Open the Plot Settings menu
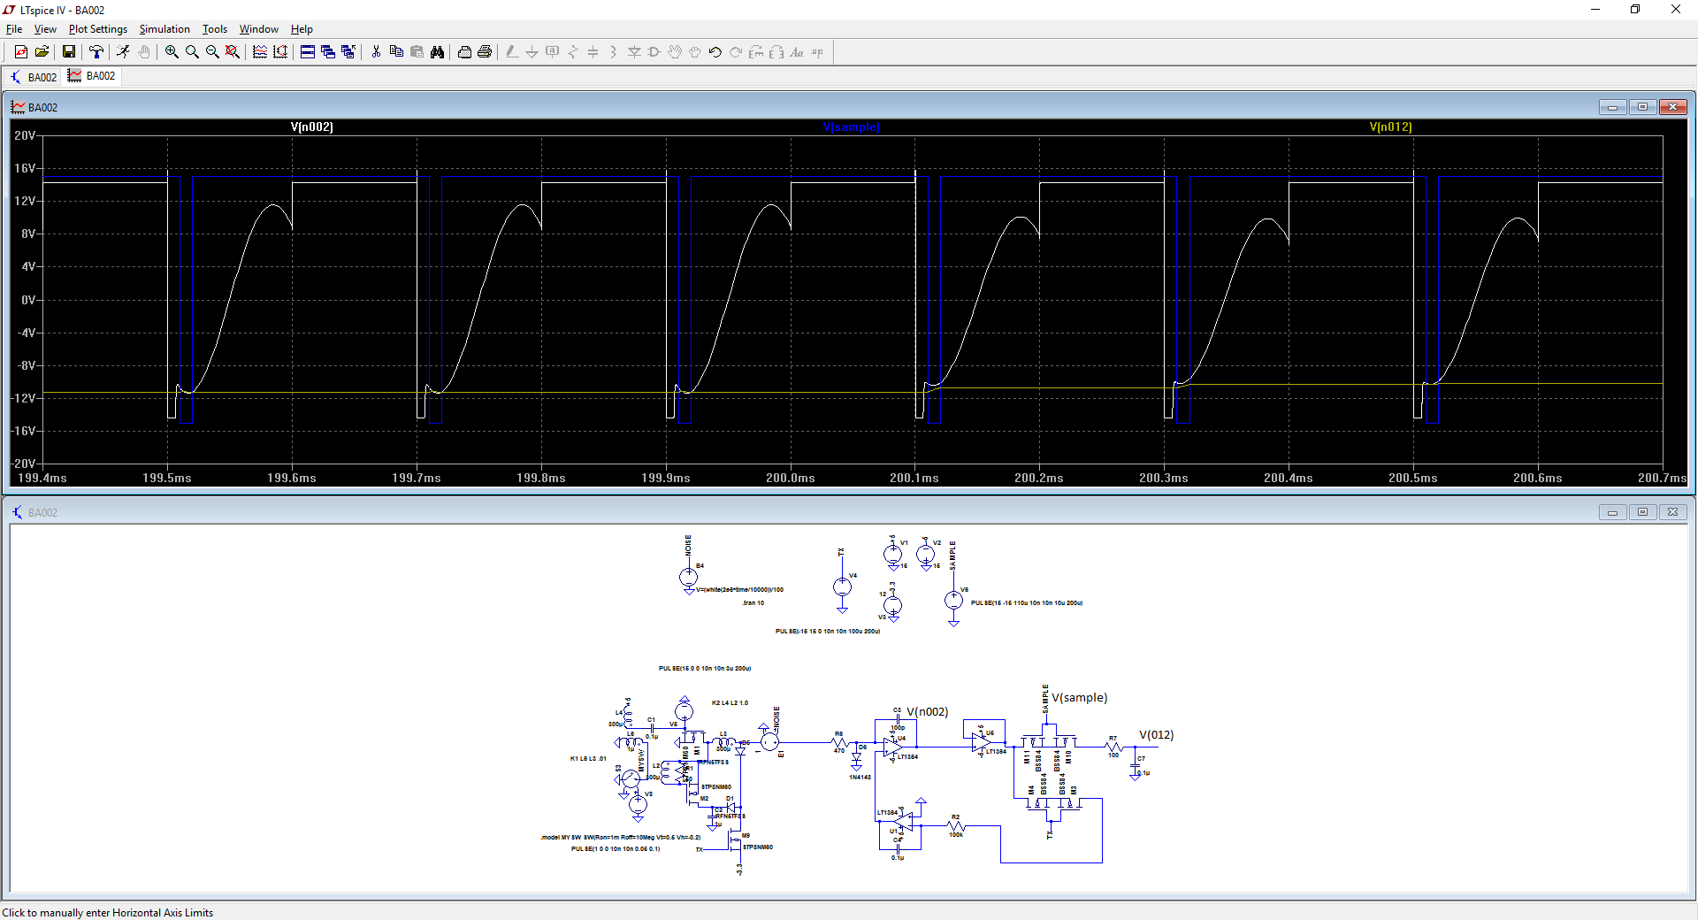1698x920 pixels. tap(97, 29)
